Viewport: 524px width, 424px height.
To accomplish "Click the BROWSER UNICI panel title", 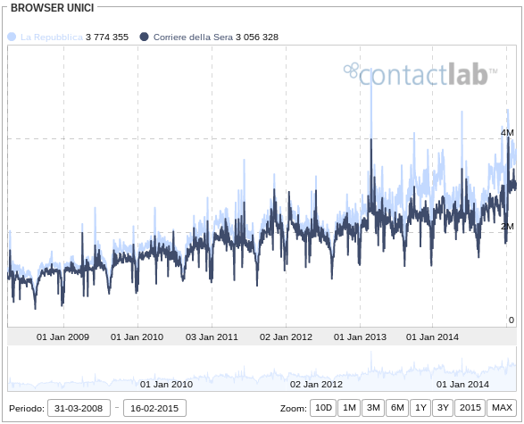I will (x=52, y=8).
